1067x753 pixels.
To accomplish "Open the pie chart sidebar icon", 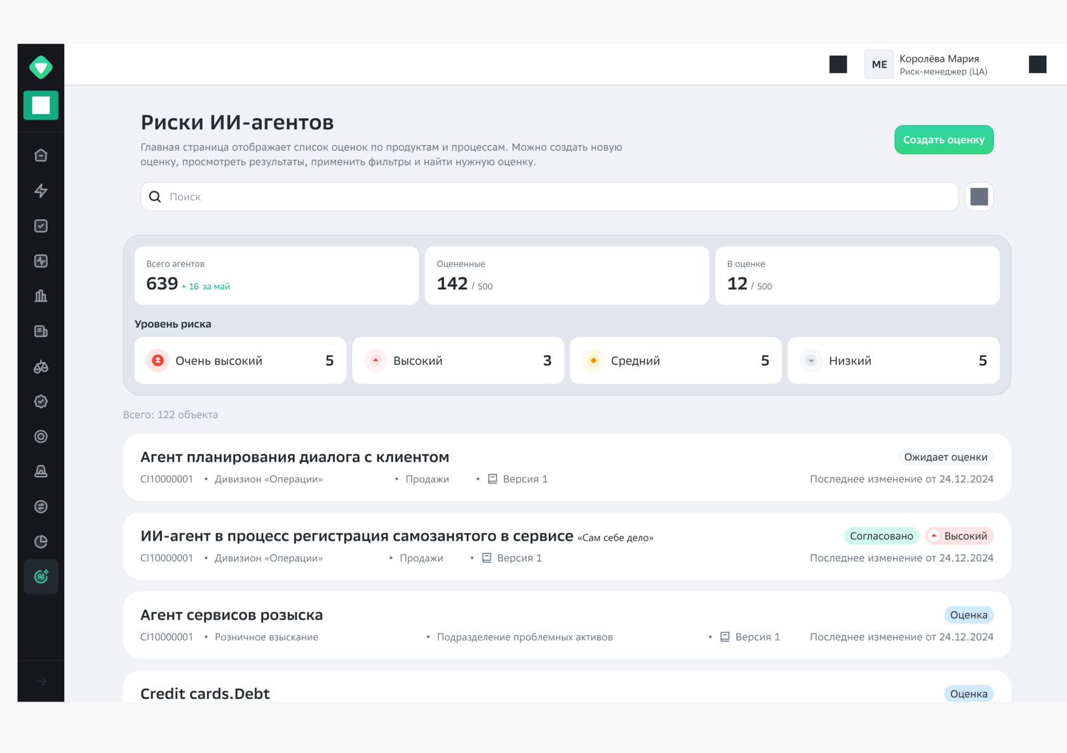I will [41, 541].
